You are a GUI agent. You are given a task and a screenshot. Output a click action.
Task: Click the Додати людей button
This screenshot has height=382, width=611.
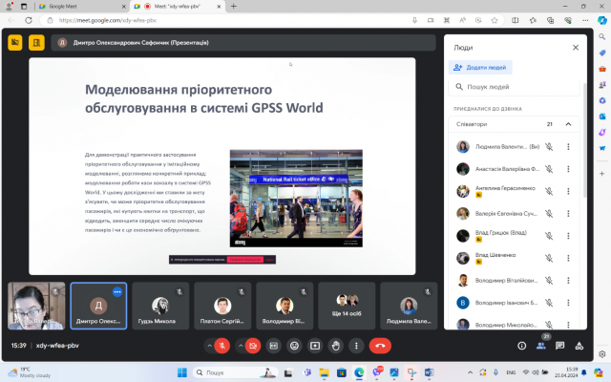click(482, 67)
